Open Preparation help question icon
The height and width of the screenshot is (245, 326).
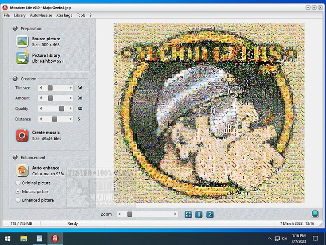pyautogui.click(x=15, y=28)
